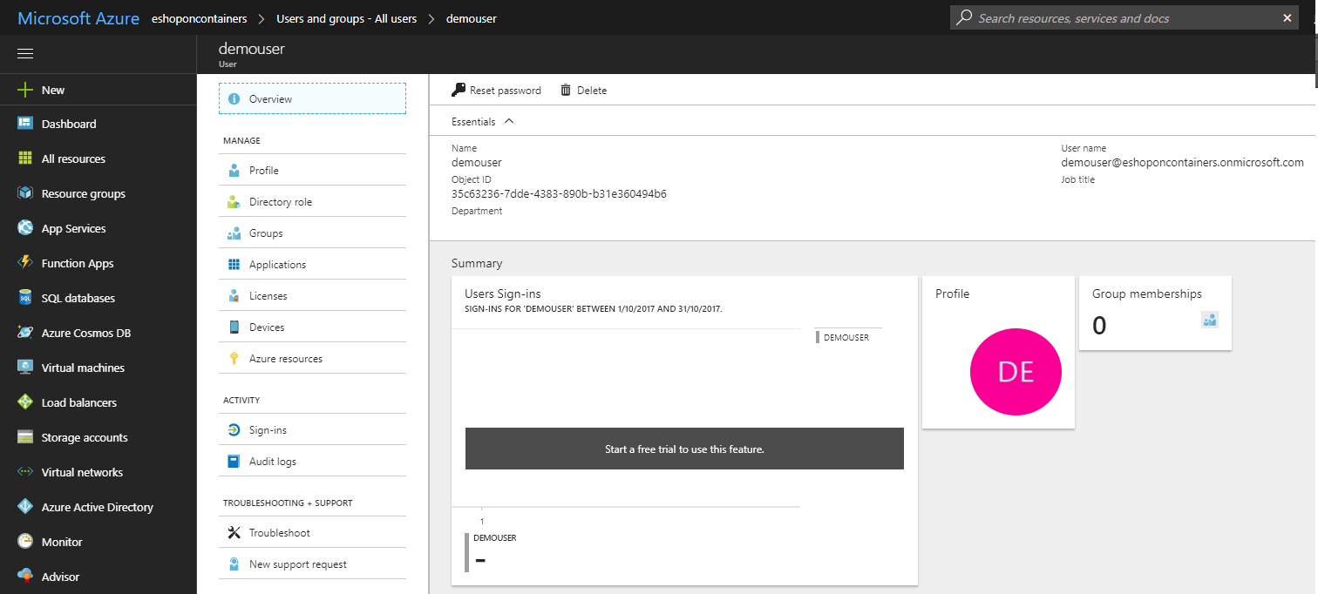Open the Licenses menu item
The width and height of the screenshot is (1318, 594).
(x=312, y=296)
